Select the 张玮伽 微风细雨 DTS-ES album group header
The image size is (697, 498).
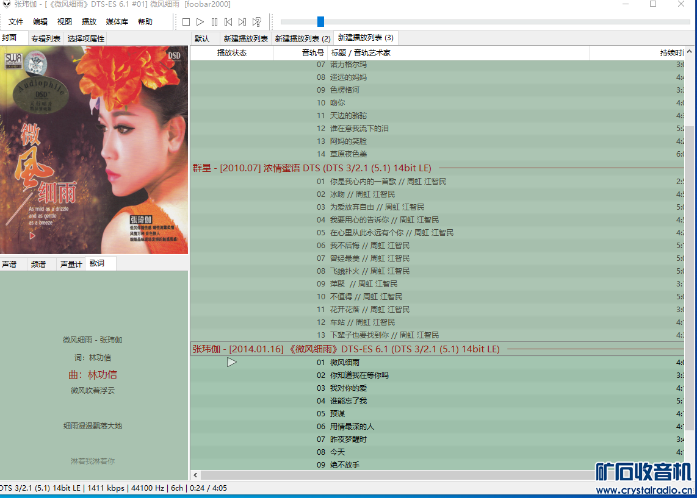pos(438,349)
